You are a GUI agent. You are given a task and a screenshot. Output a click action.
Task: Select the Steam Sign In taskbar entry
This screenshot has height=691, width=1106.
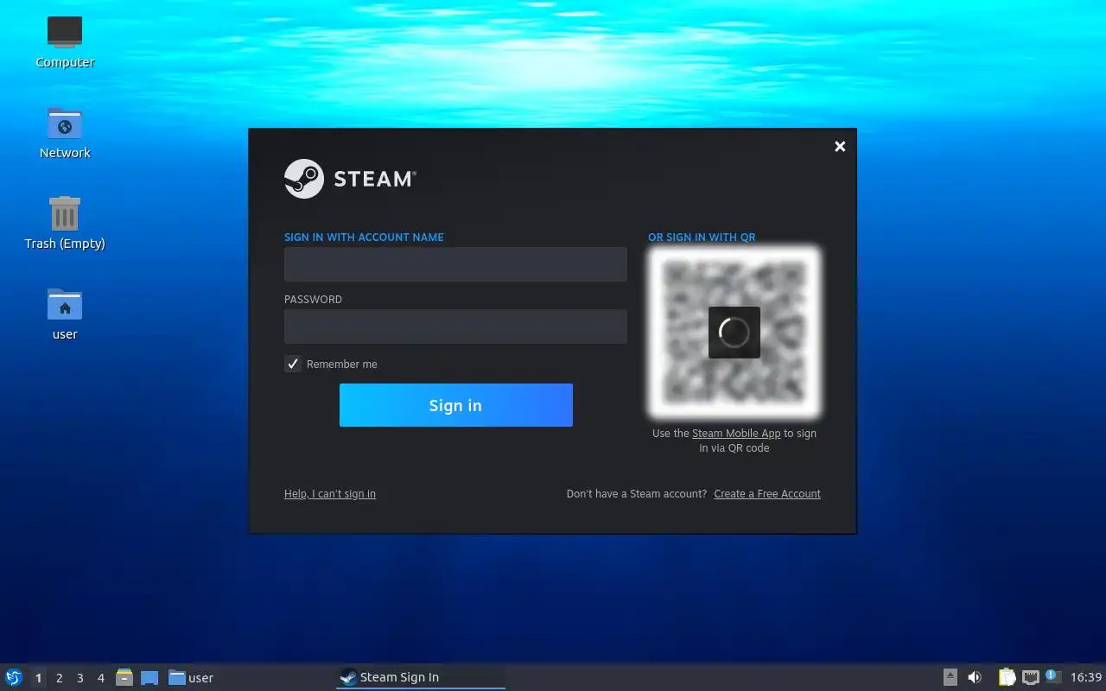point(420,677)
